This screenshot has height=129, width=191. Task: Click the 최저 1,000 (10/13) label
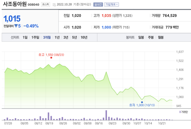[x=142, y=105]
